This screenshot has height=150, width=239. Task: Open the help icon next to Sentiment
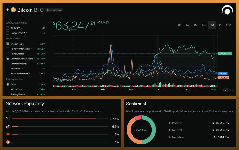point(22,69)
